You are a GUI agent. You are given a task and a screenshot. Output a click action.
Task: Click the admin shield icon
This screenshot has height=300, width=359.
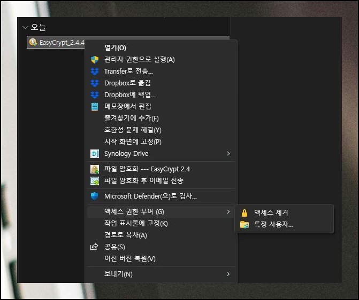95,60
